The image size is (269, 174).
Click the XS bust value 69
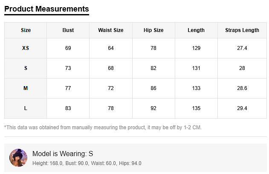[68, 48]
